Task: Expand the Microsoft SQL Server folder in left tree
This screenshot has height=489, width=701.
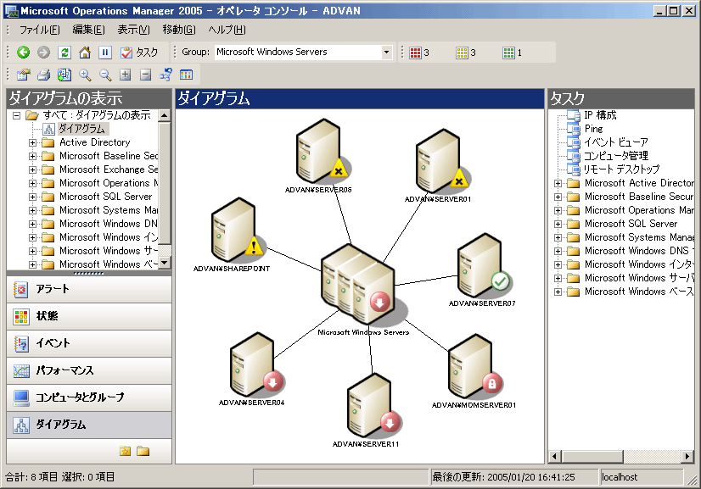Action: tap(32, 197)
